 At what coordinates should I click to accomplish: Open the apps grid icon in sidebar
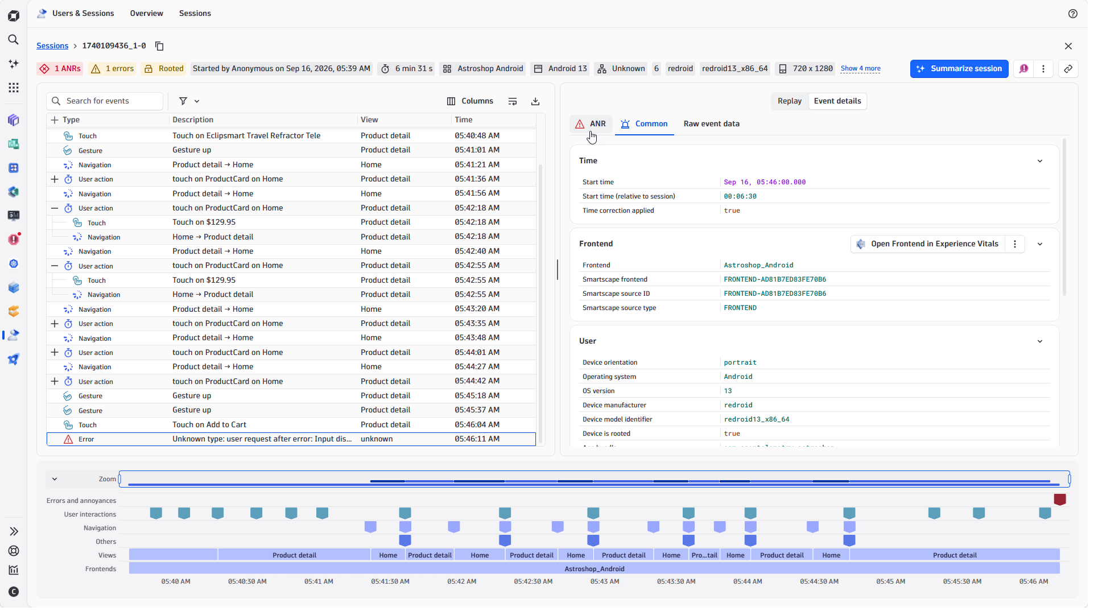pyautogui.click(x=14, y=88)
